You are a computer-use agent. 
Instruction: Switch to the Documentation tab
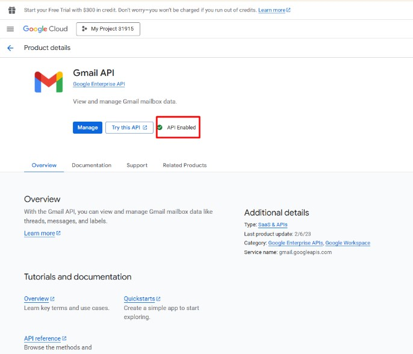(x=92, y=165)
